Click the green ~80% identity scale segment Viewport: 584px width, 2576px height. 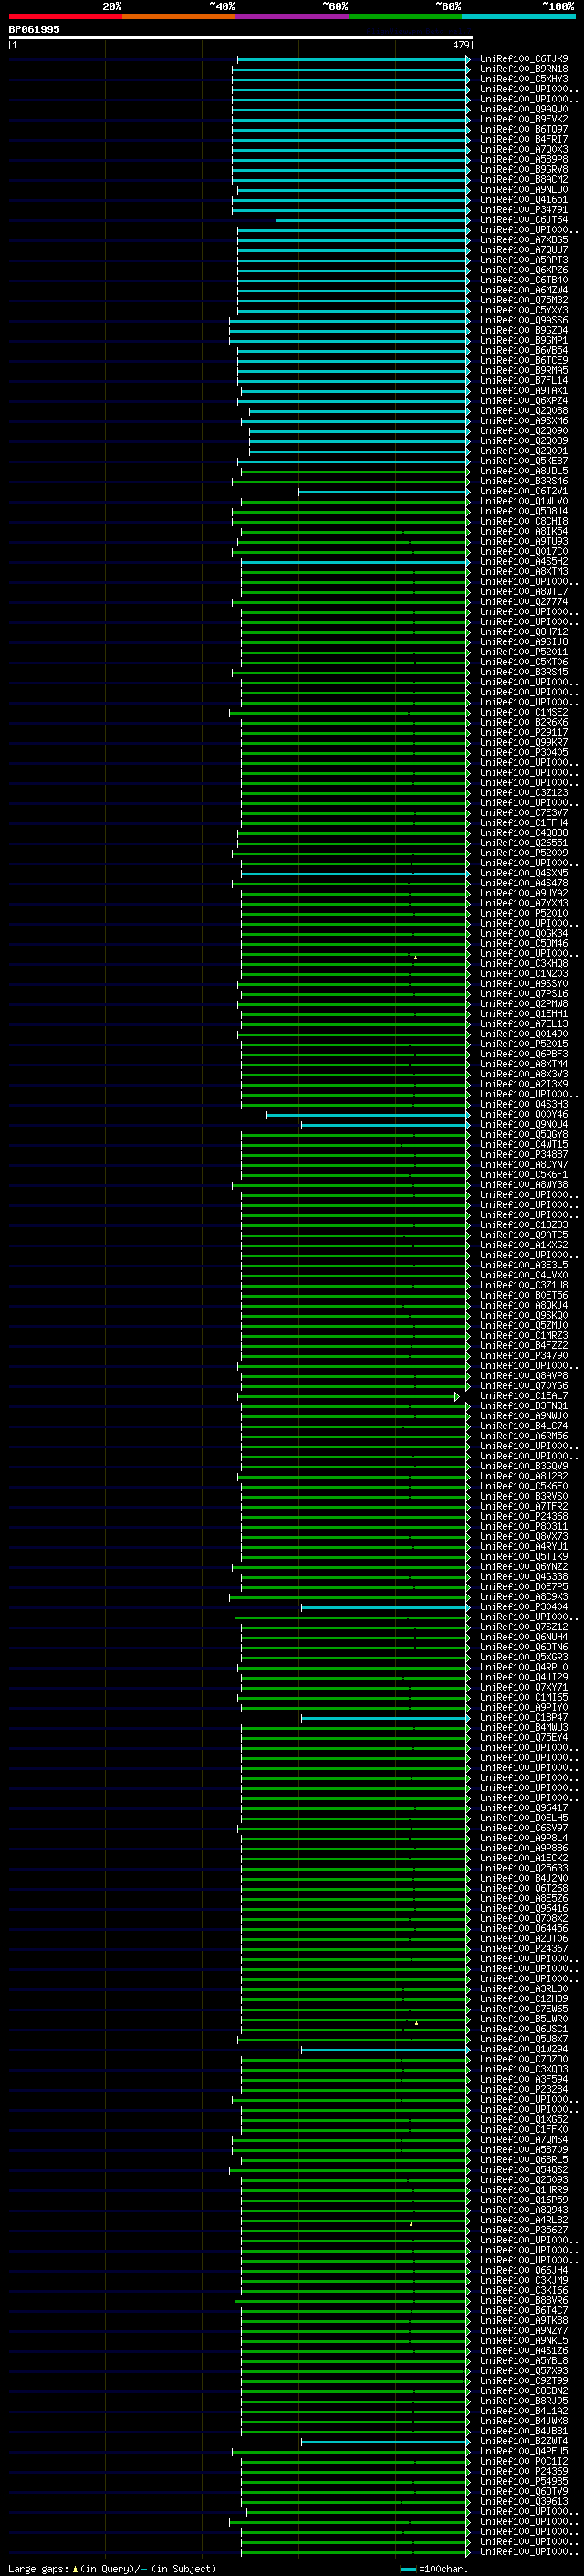405,17
